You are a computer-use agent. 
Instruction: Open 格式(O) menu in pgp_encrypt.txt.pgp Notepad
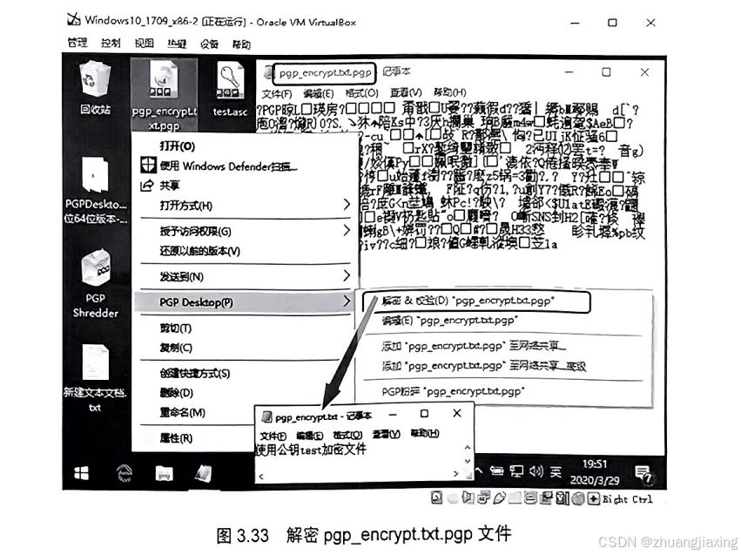(362, 92)
